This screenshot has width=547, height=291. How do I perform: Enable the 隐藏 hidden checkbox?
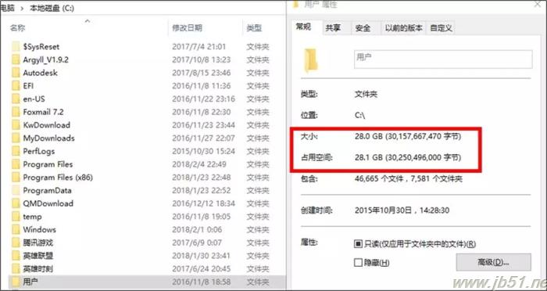(358, 262)
